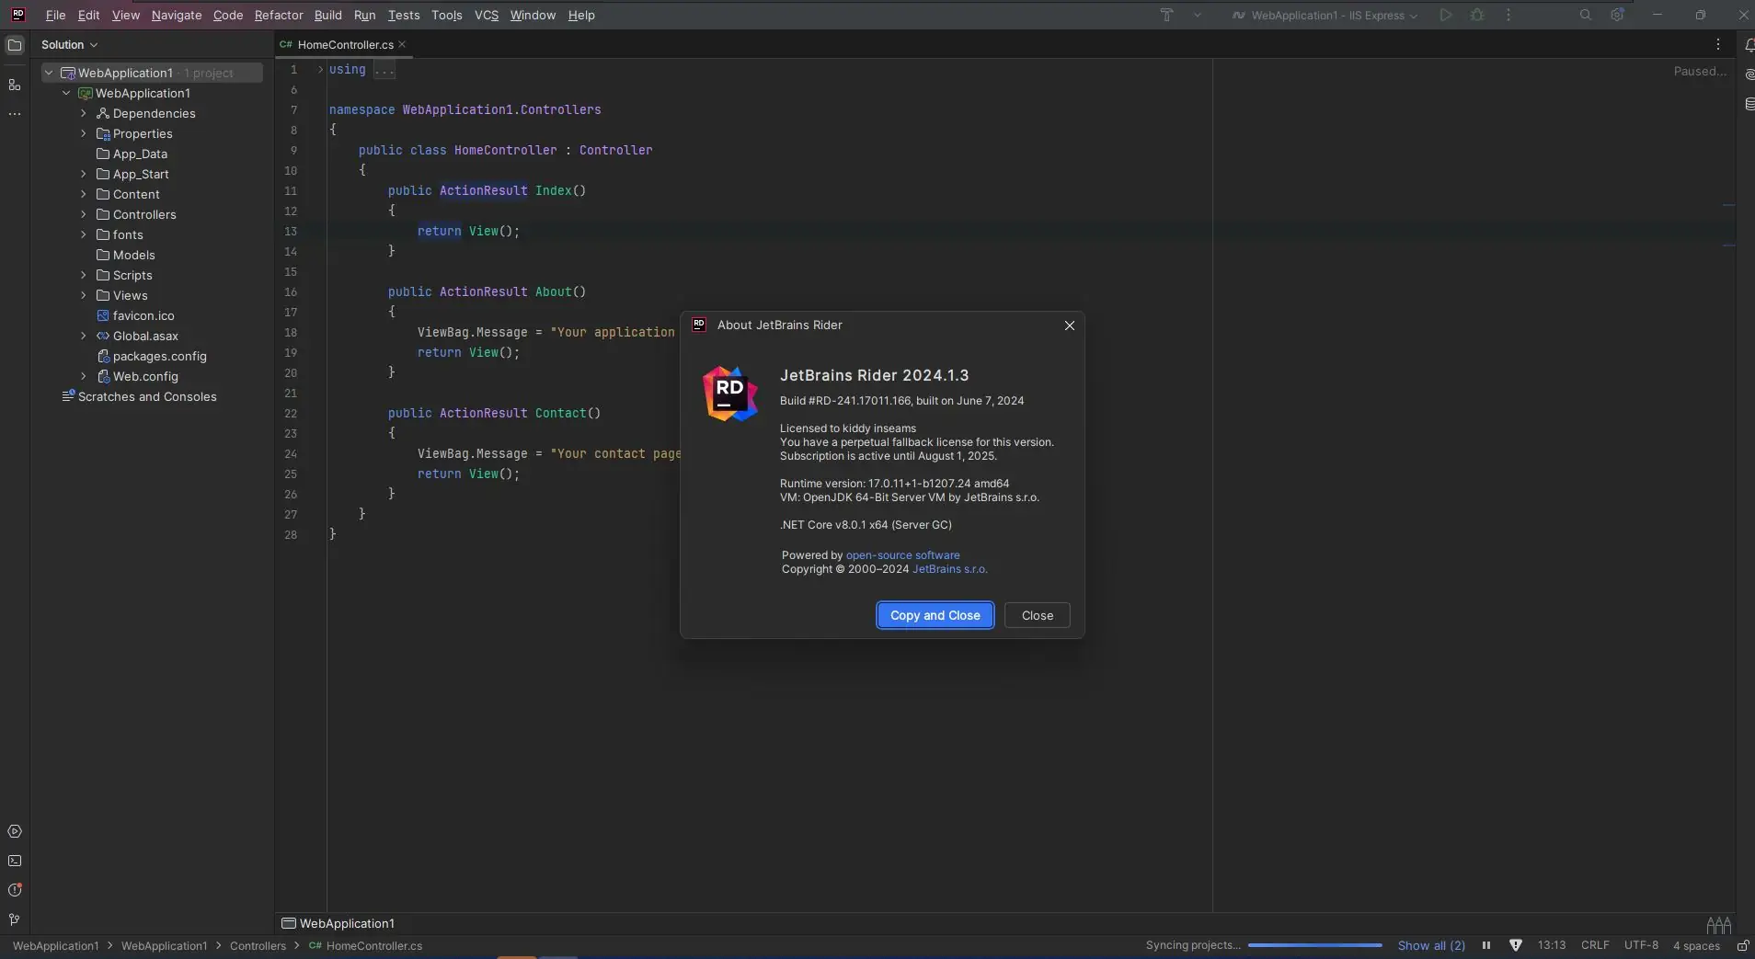Open the Structure tool window icon
Image resolution: width=1755 pixels, height=959 pixels.
tap(15, 85)
